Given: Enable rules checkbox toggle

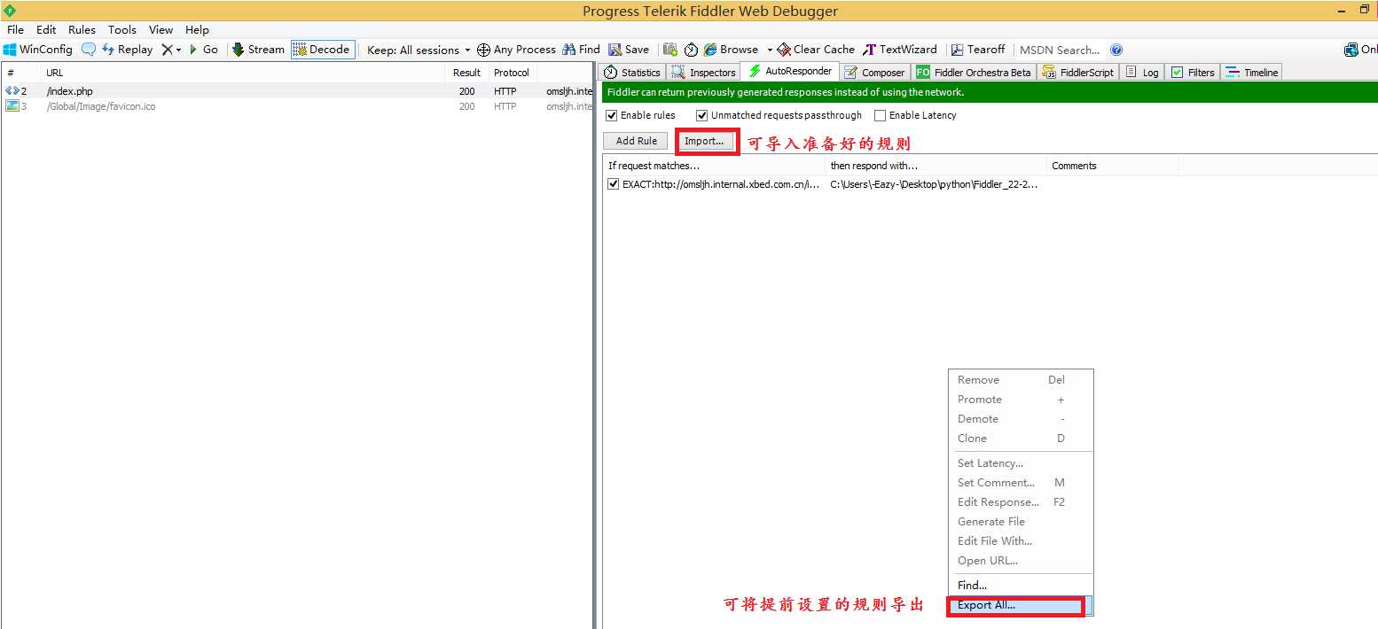Looking at the screenshot, I should click(x=611, y=115).
